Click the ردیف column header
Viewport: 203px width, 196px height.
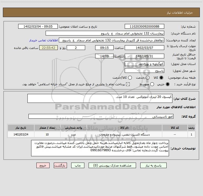point(191,128)
